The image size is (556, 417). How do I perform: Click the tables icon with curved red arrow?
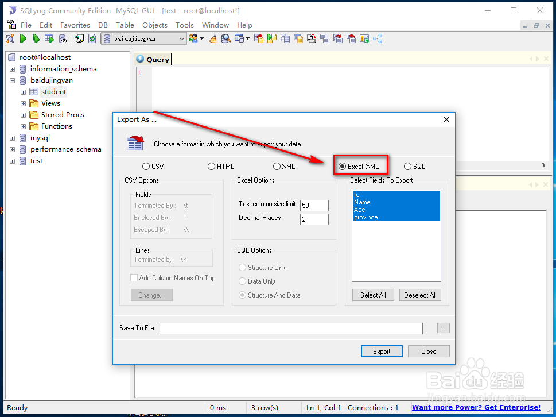[x=338, y=38]
